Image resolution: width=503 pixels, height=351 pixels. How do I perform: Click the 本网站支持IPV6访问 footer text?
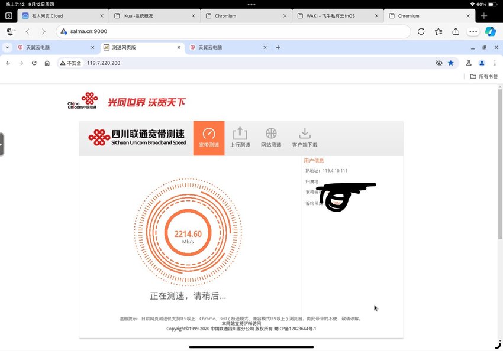pos(241,323)
